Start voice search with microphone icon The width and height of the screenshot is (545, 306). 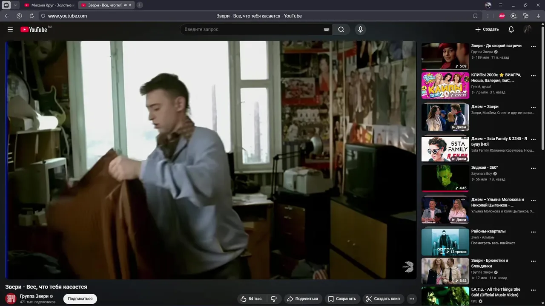(x=360, y=29)
